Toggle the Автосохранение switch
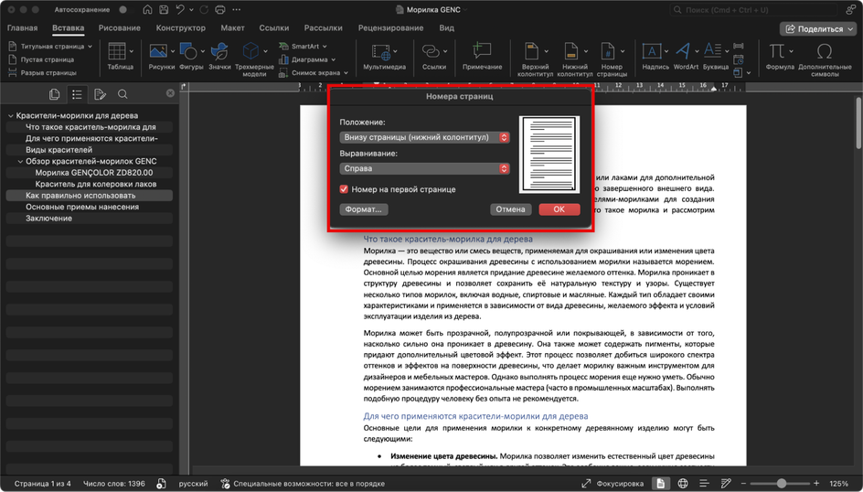863x492 pixels. pyautogui.click(x=126, y=9)
